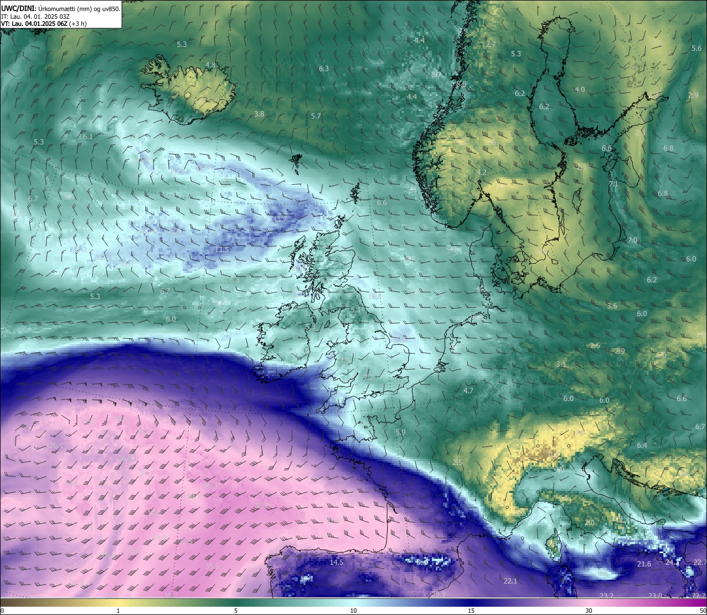This screenshot has height=615, width=707.
Task: Click the 22.1 value on the map
Action: (x=510, y=581)
